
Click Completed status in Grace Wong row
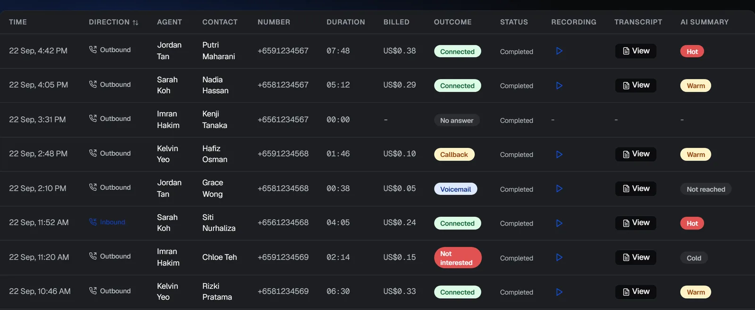click(517, 189)
